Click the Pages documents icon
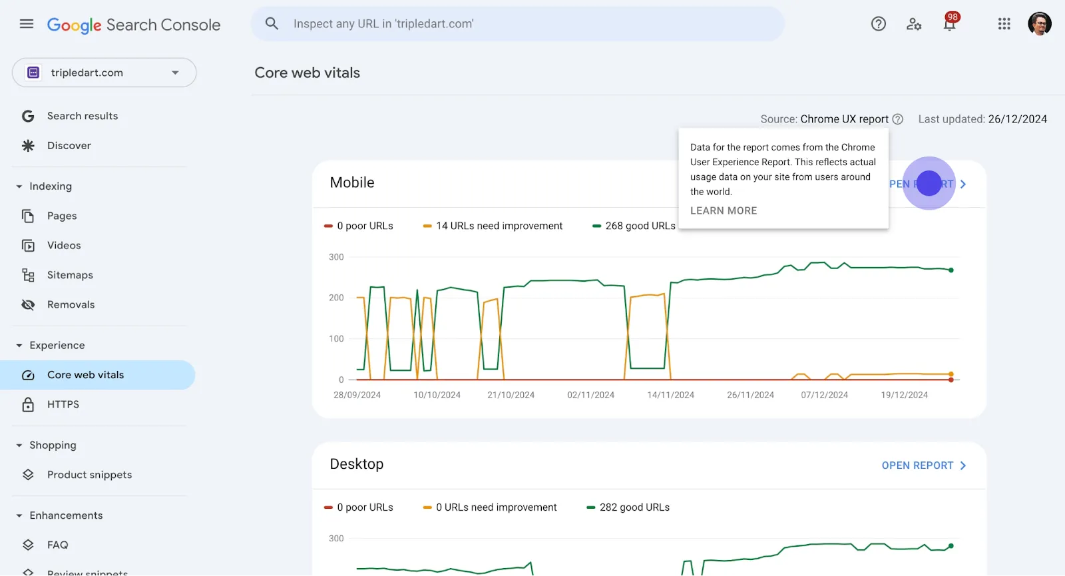Image resolution: width=1065 pixels, height=576 pixels. point(28,216)
